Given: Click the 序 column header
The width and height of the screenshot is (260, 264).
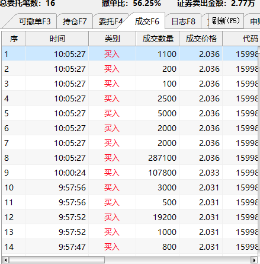Looking at the screenshot, I should click(x=14, y=39).
